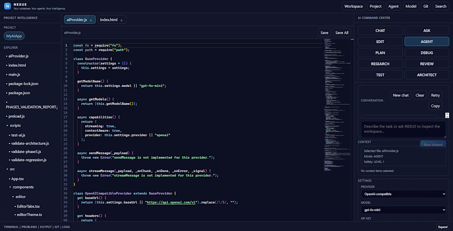Clear the conversation
Screen dimensions: 453x231
point(420,95)
